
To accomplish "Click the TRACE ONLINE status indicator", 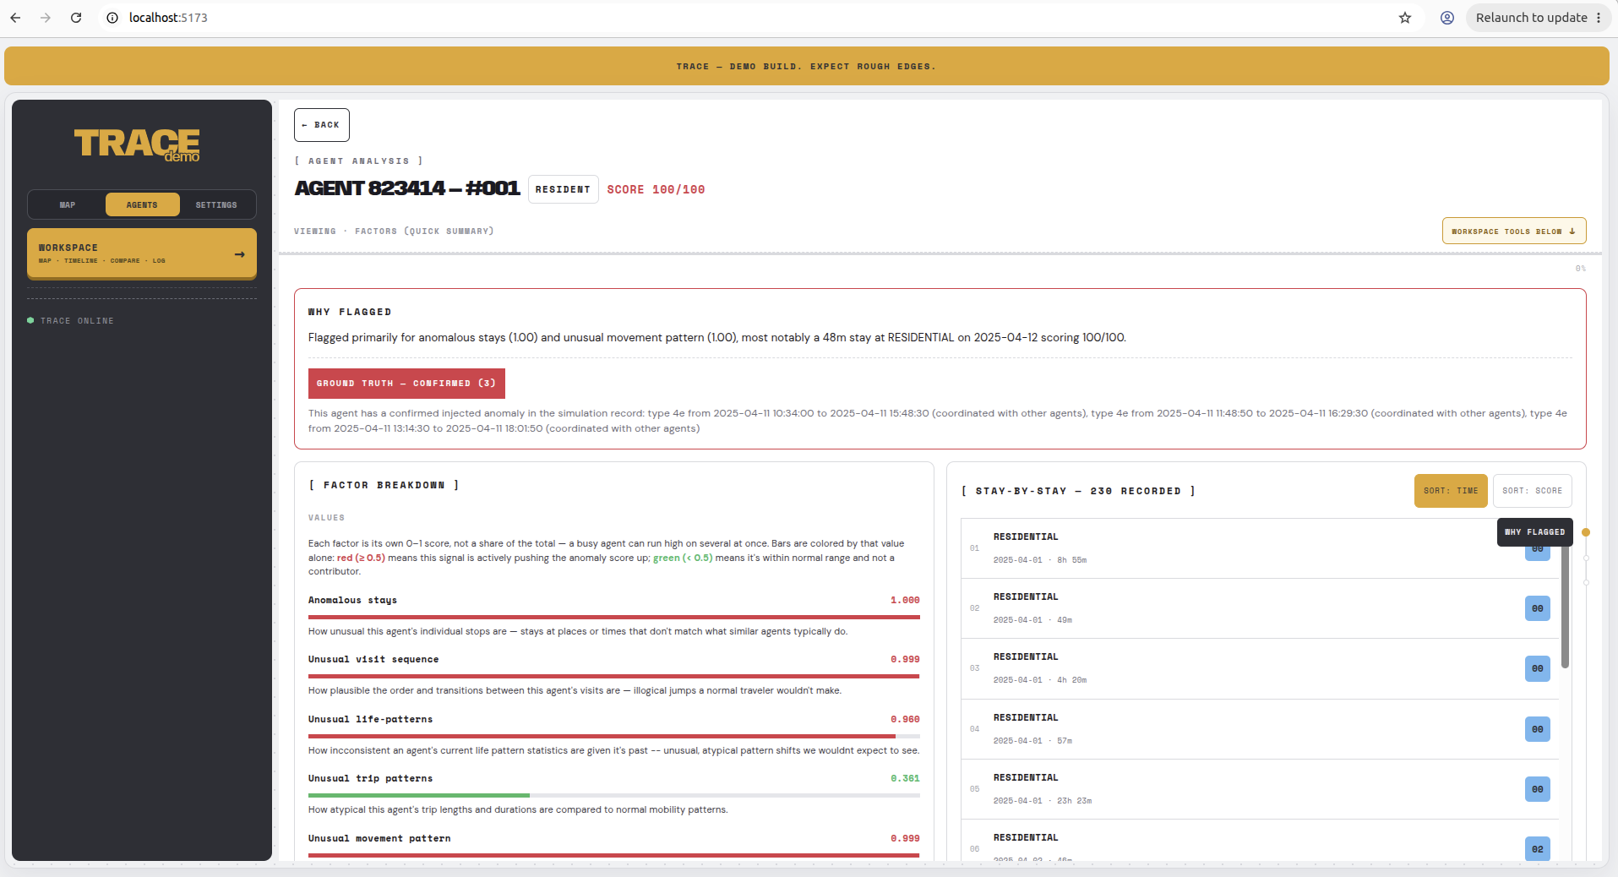I will point(71,321).
